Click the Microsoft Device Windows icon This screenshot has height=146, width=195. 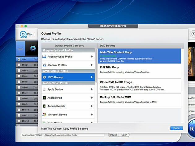[45, 115]
